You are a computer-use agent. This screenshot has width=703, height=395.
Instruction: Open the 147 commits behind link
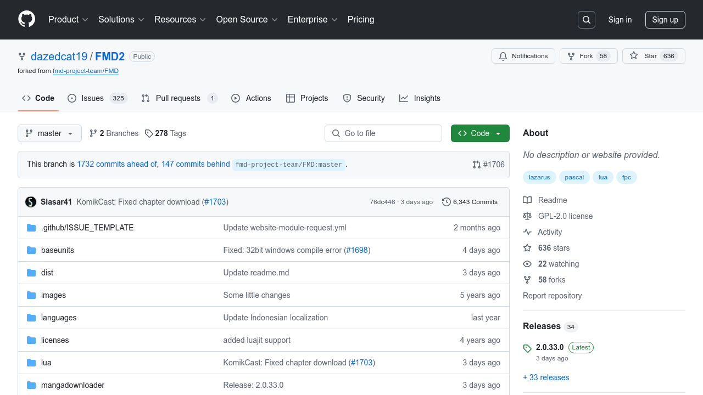coord(196,164)
